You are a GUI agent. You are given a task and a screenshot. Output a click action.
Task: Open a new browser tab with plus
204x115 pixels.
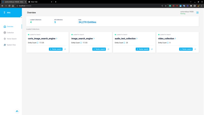pos(56,2)
